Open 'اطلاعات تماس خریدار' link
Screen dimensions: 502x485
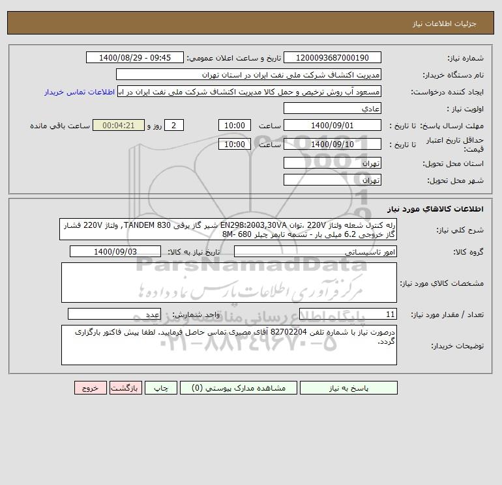[x=80, y=92]
